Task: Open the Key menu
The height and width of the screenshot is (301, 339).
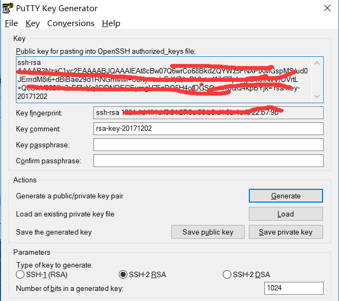Action: pos(33,23)
